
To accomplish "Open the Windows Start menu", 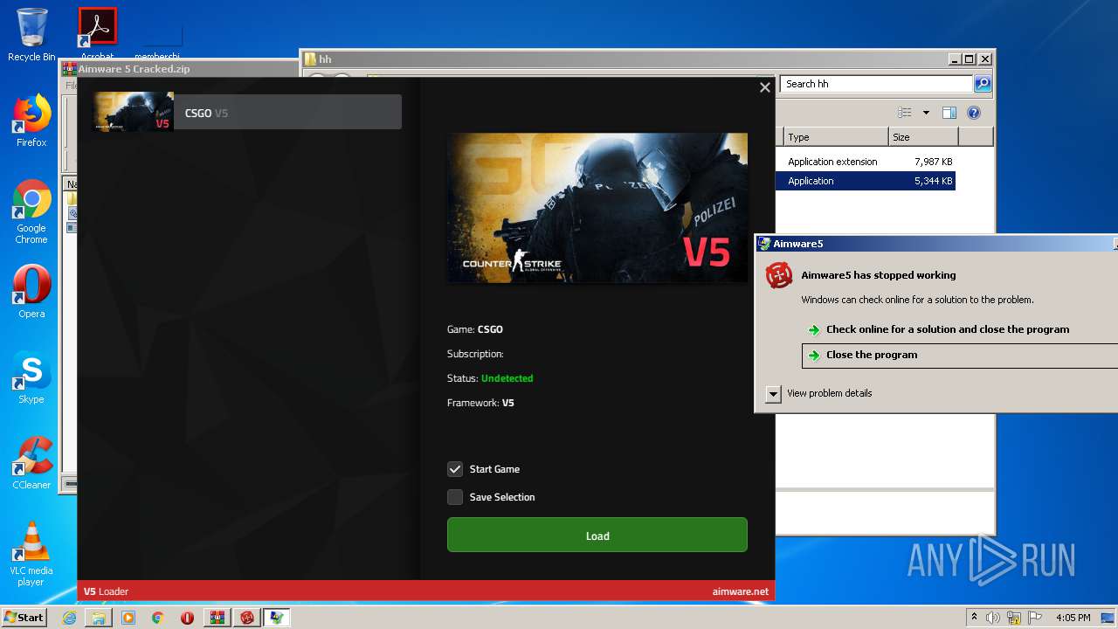I will [24, 617].
